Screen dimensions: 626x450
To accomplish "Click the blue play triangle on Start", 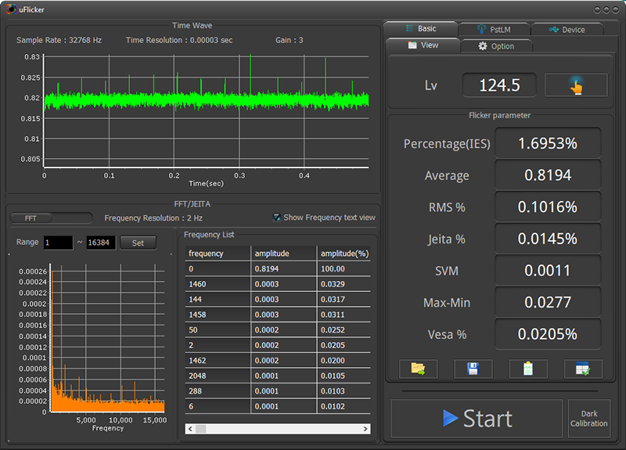I will 450,418.
